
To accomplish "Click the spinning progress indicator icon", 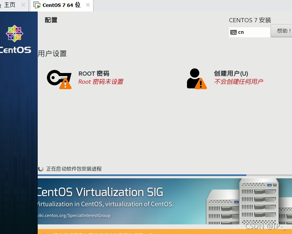I will 41,169.
